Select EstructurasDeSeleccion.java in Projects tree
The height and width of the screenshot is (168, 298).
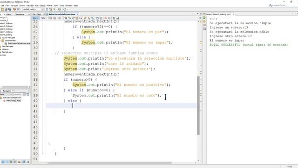pyautogui.click(x=19, y=43)
